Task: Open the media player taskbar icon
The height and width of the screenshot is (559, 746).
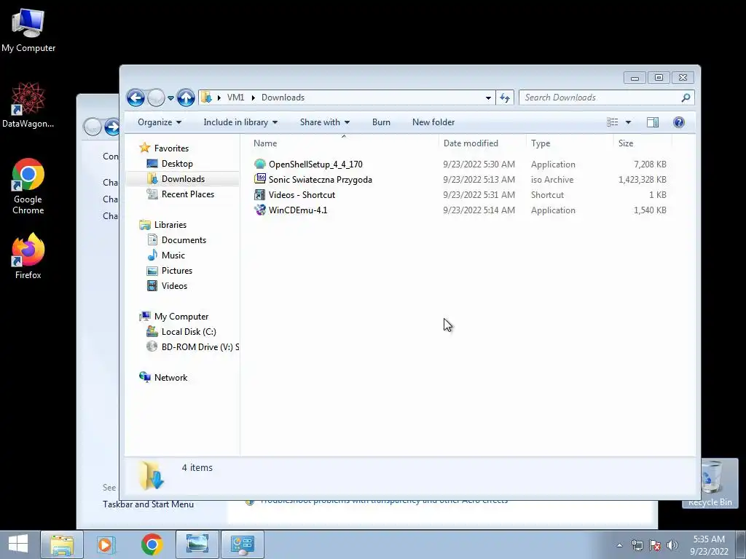Action: point(106,544)
